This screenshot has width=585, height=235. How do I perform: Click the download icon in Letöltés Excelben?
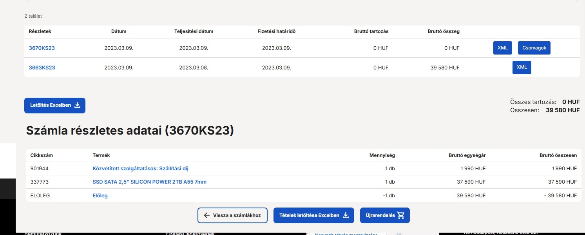[x=77, y=105]
